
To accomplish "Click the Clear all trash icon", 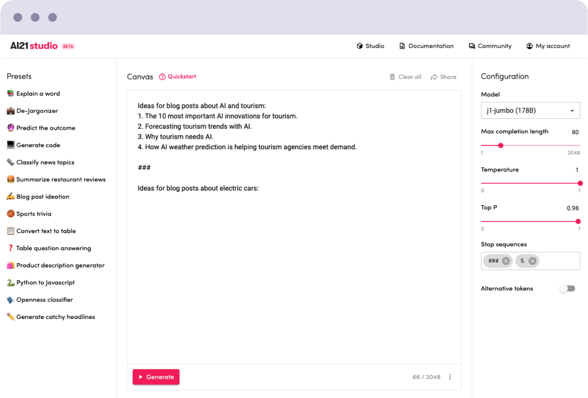I will 393,77.
